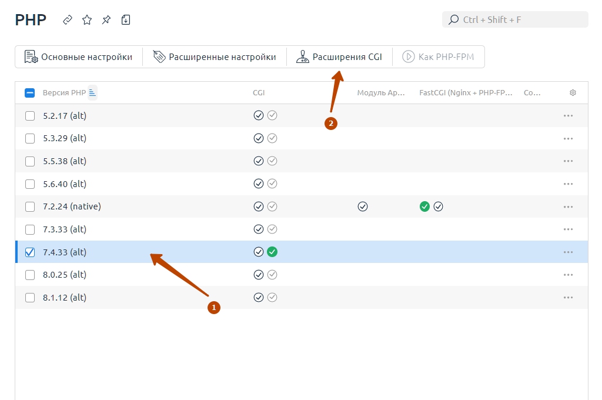Image resolution: width=602 pixels, height=400 pixels.
Task: Open Расширения CGI
Action: [x=339, y=57]
